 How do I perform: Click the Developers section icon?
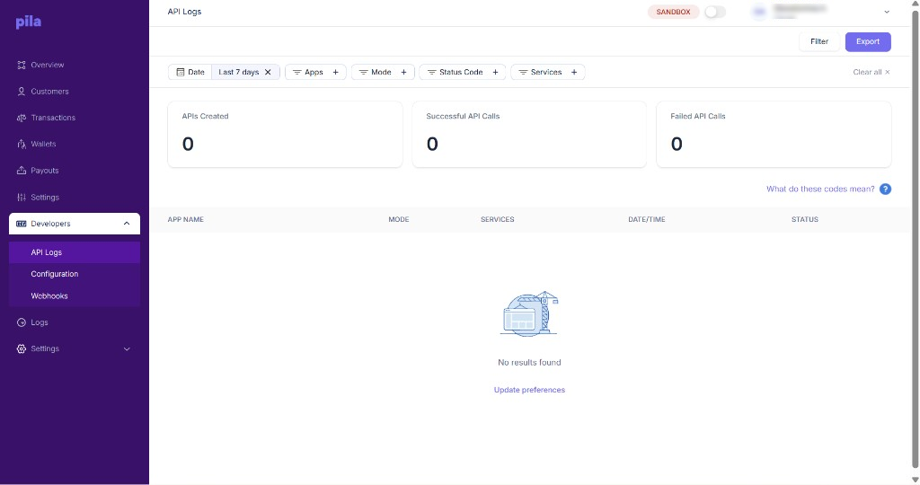(x=22, y=224)
